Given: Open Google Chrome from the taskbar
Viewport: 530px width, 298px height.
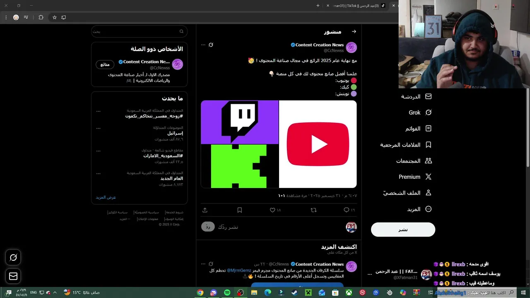Looking at the screenshot, I should (200, 293).
